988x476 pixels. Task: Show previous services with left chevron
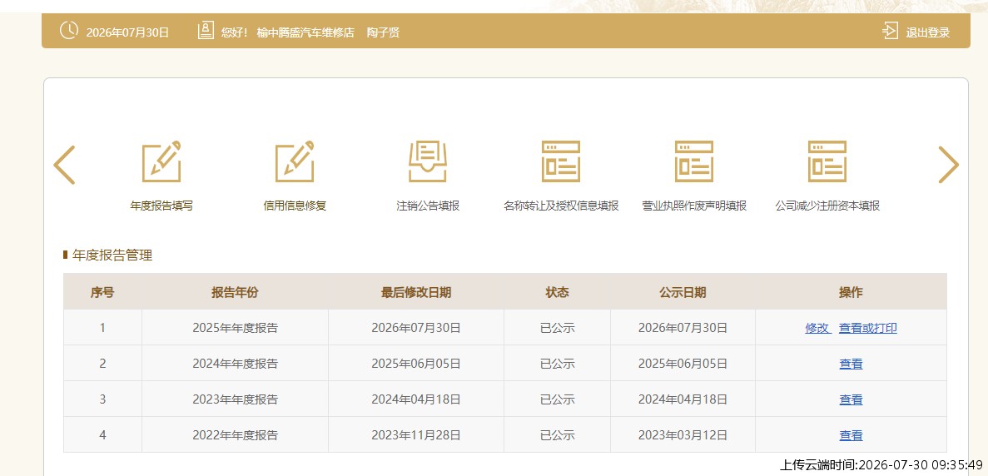tap(64, 165)
